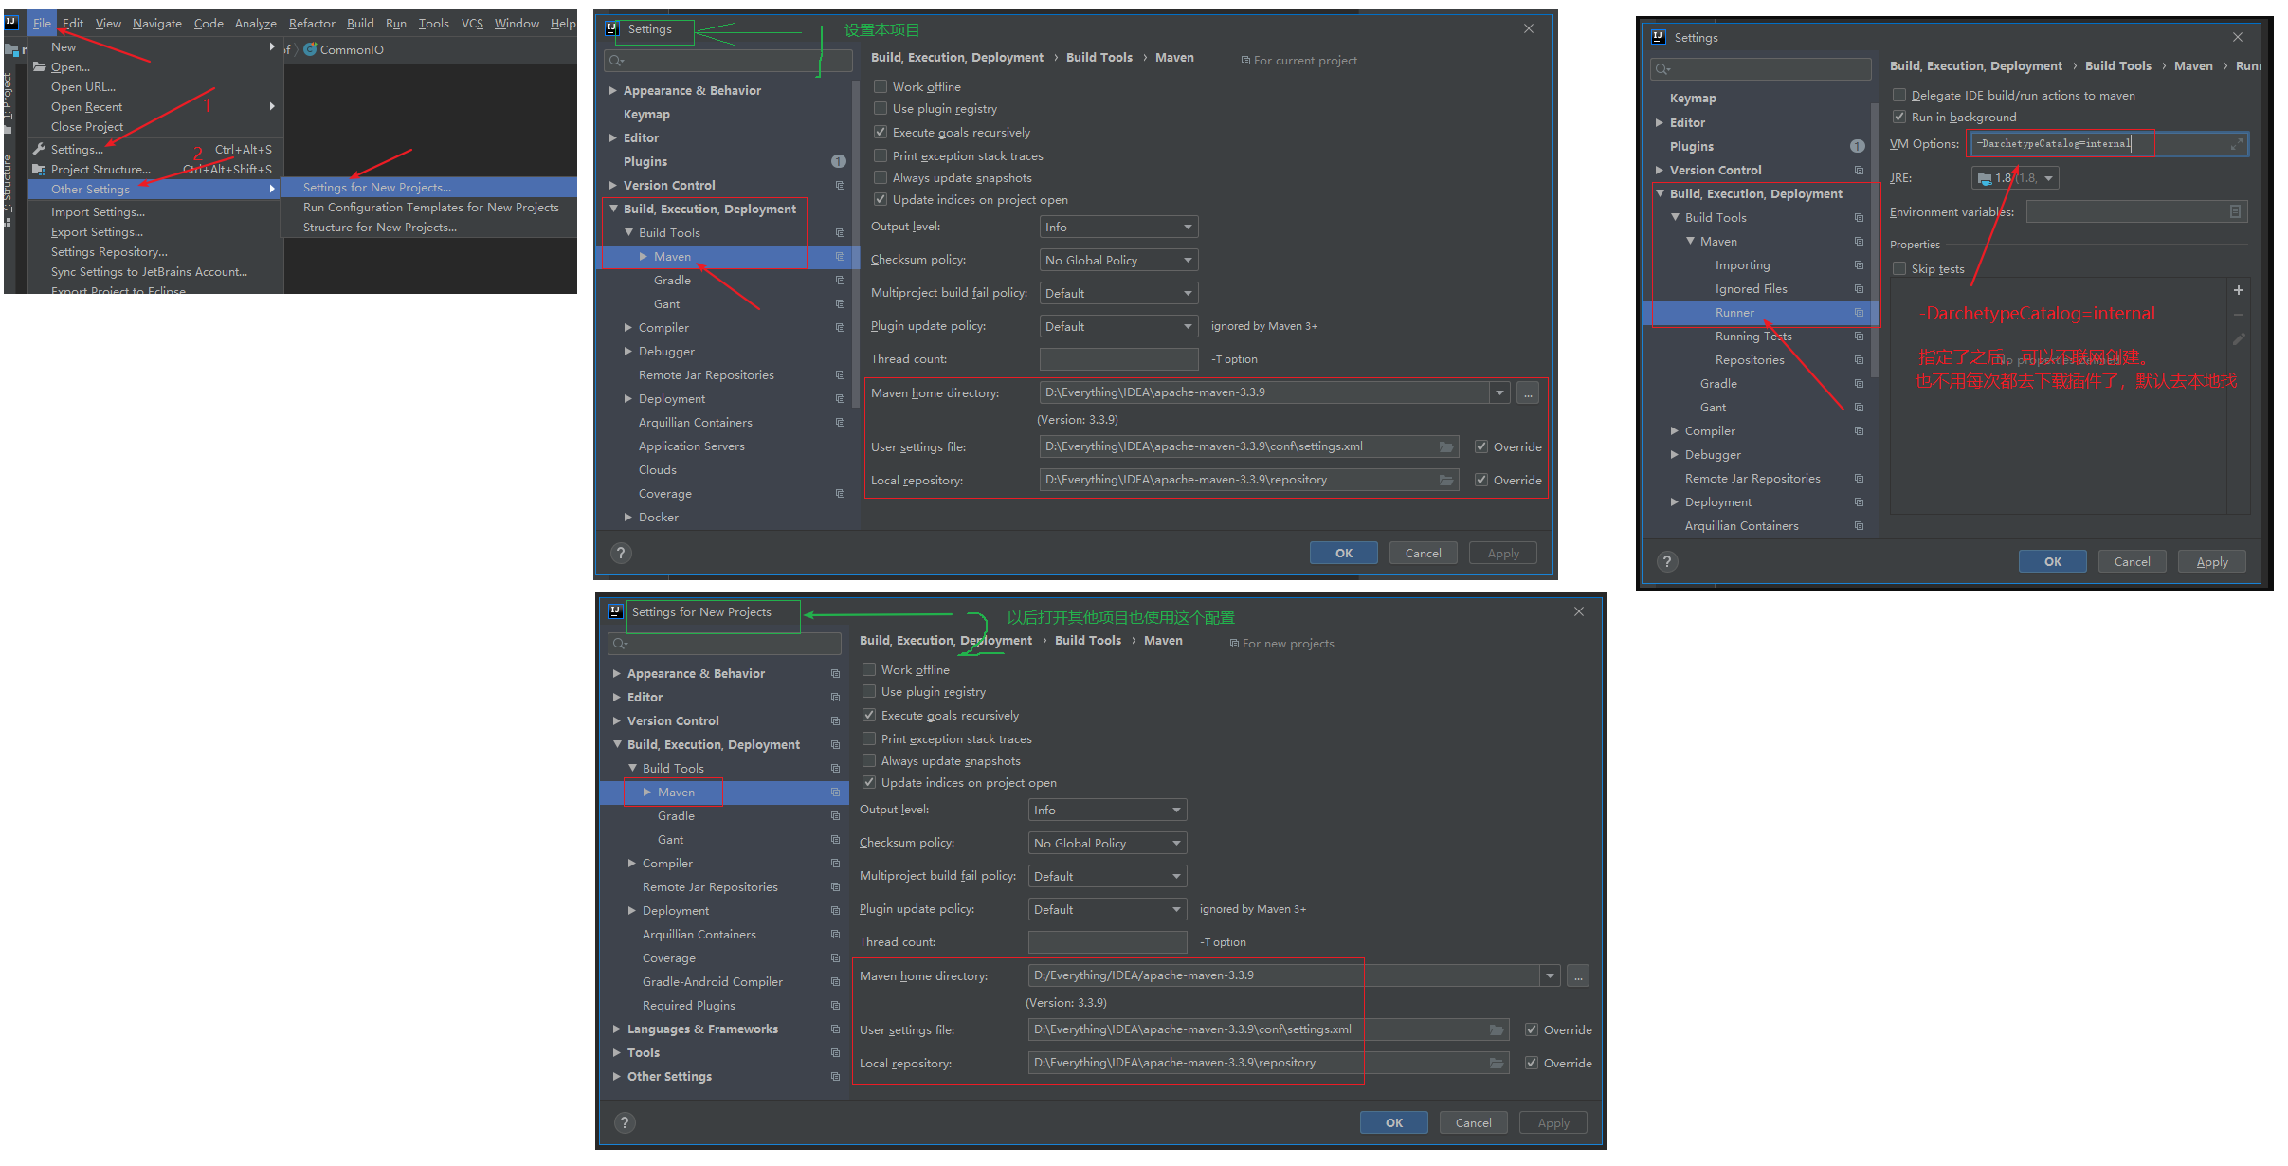Viewport: 2288px width, 1166px height.
Task: Browse folder for Local repository, New Projects dialog
Action: coord(1497,1063)
